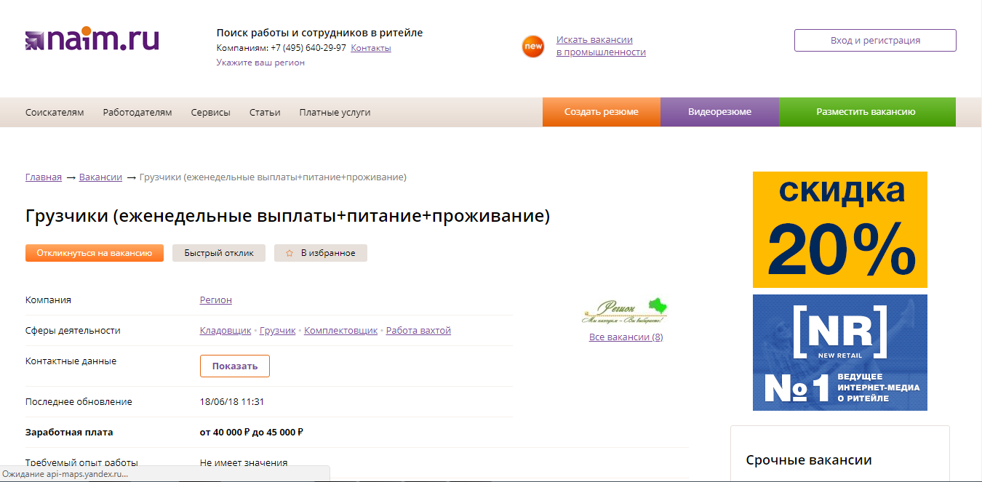The height and width of the screenshot is (482, 982).
Task: Show contact details via 'Показать' button
Action: (234, 366)
